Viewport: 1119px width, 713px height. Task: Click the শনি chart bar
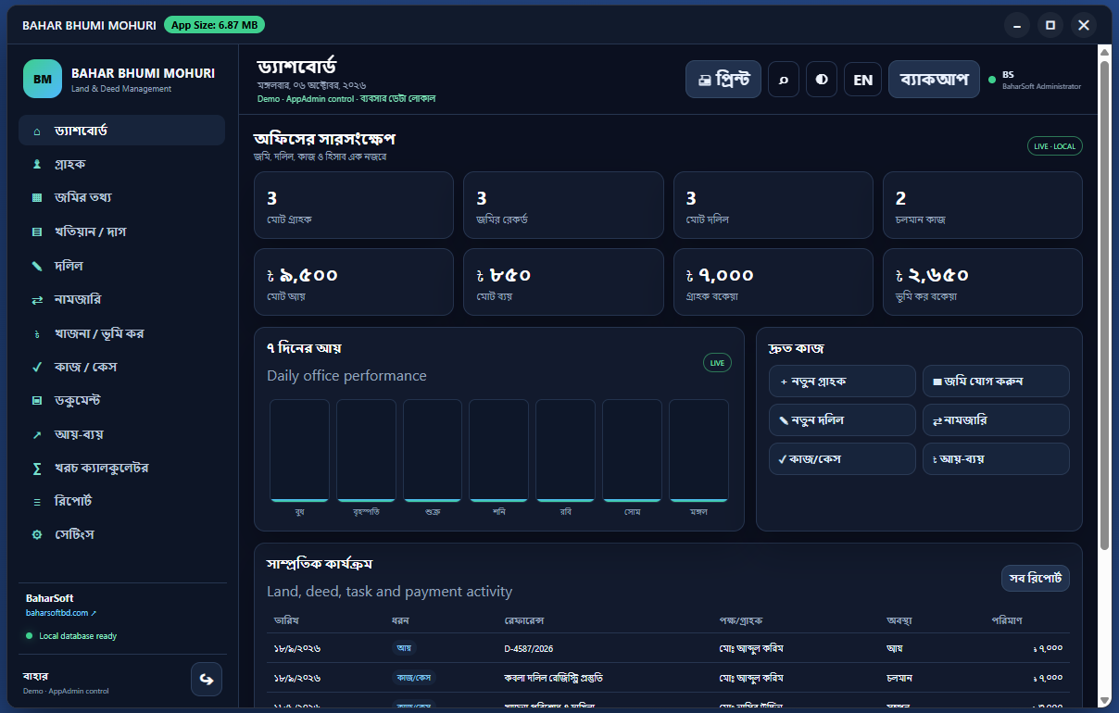tap(498, 450)
